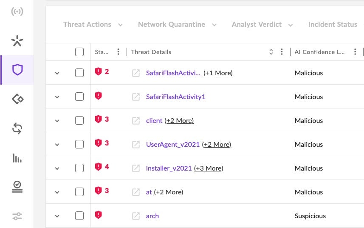Image resolution: width=364 pixels, height=228 pixels.
Task: Open the Network Quarantine dropdown
Action: 177,25
